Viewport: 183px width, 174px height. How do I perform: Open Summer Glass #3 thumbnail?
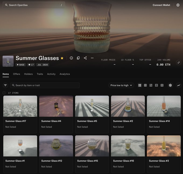pyautogui.click(x=164, y=146)
